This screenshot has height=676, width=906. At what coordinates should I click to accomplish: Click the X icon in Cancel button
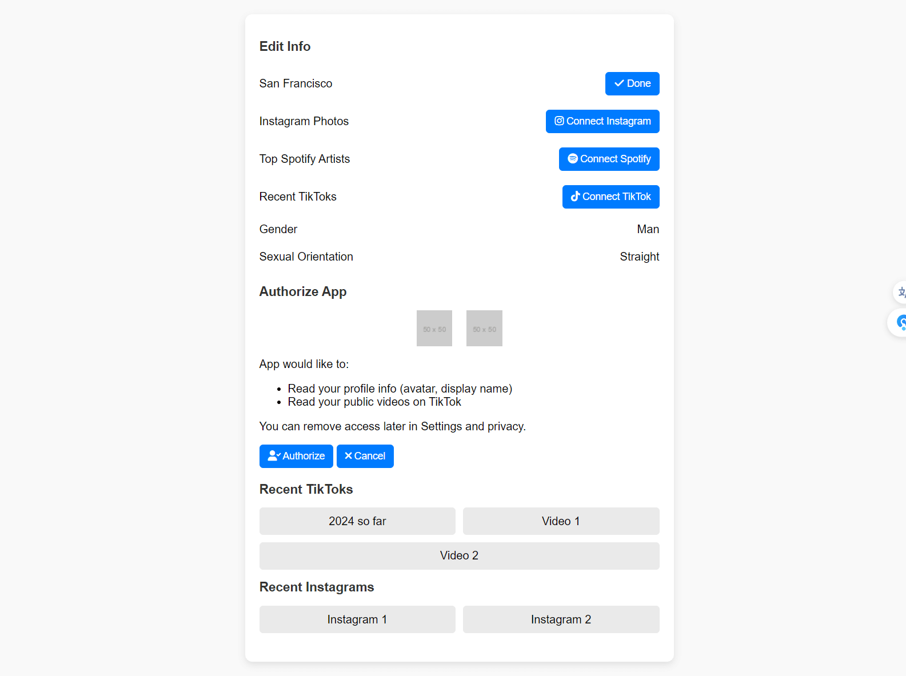click(349, 455)
